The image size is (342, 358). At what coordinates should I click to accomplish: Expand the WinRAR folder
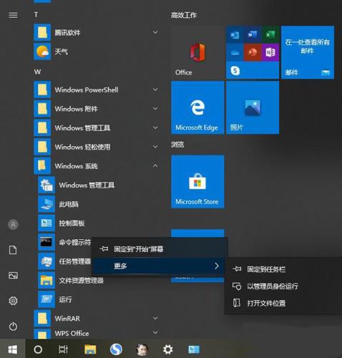point(155,318)
